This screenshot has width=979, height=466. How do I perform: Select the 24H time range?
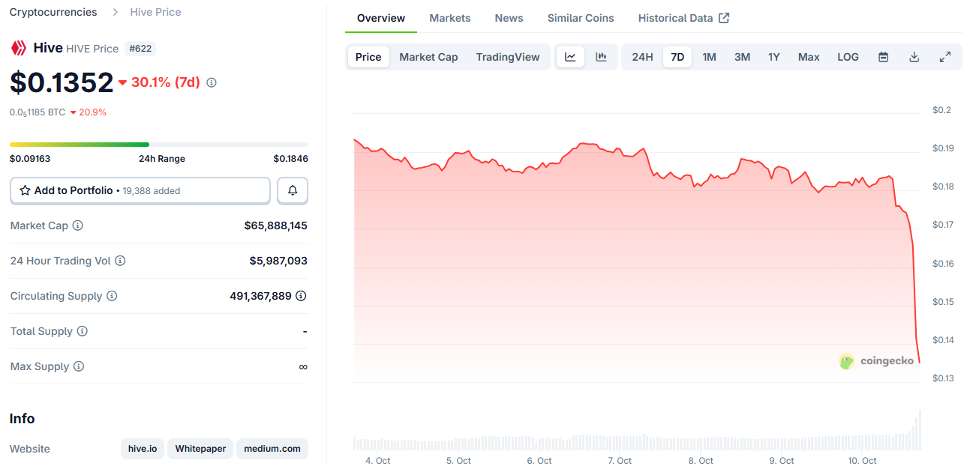coord(642,57)
